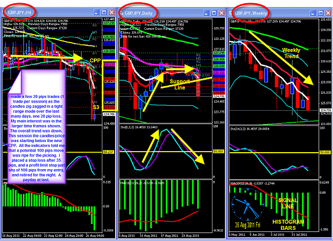Click the red 124.910 pivot label in H4 window
The width and height of the screenshot is (333, 241).
pos(109,107)
